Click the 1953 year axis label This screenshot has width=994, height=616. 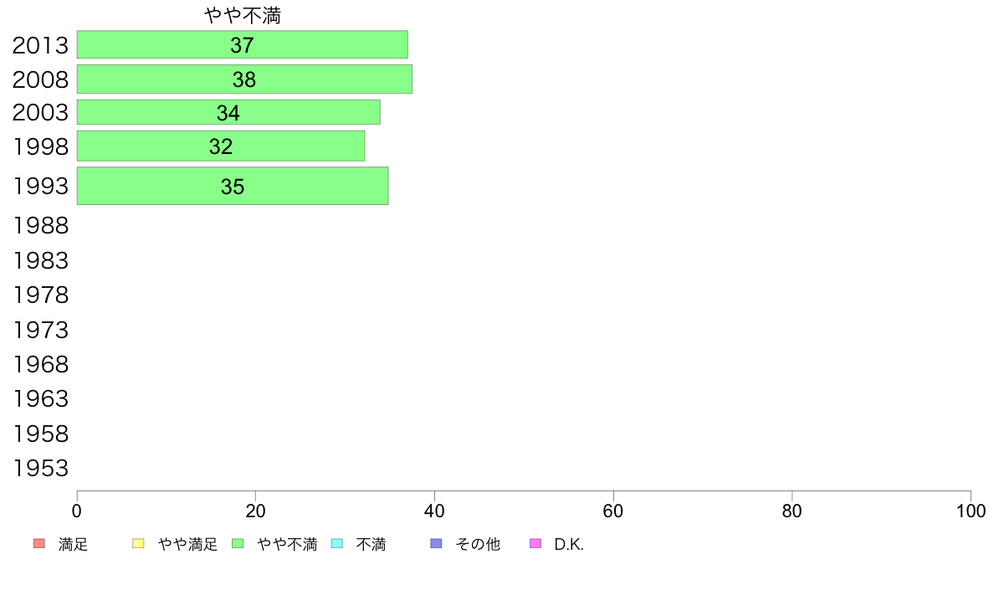click(x=40, y=468)
